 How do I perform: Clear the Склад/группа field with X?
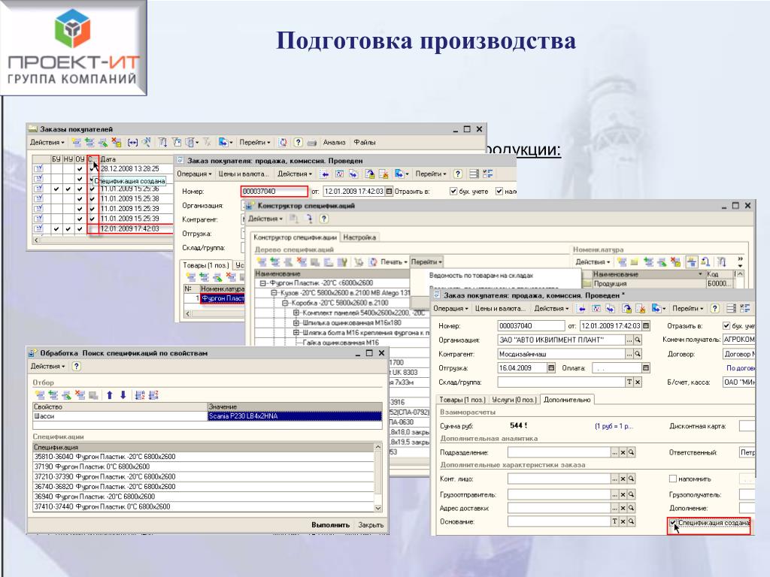[638, 382]
